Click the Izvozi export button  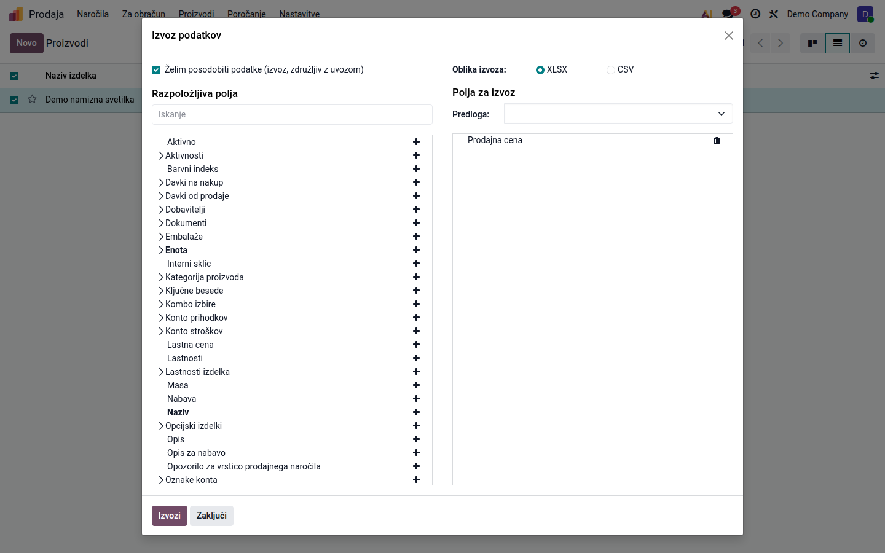pyautogui.click(x=170, y=516)
